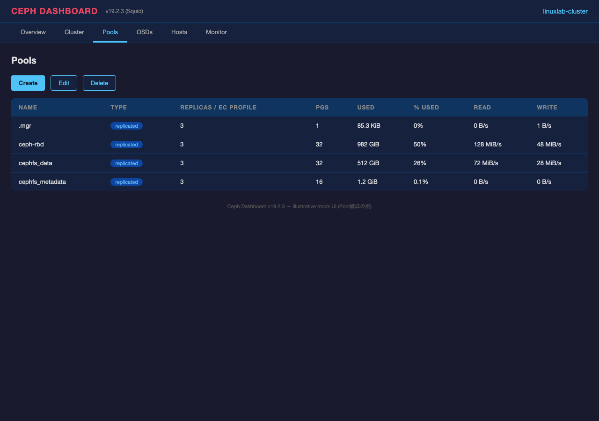Open the Hosts tab
Image resolution: width=599 pixels, height=421 pixels.
[x=179, y=32]
